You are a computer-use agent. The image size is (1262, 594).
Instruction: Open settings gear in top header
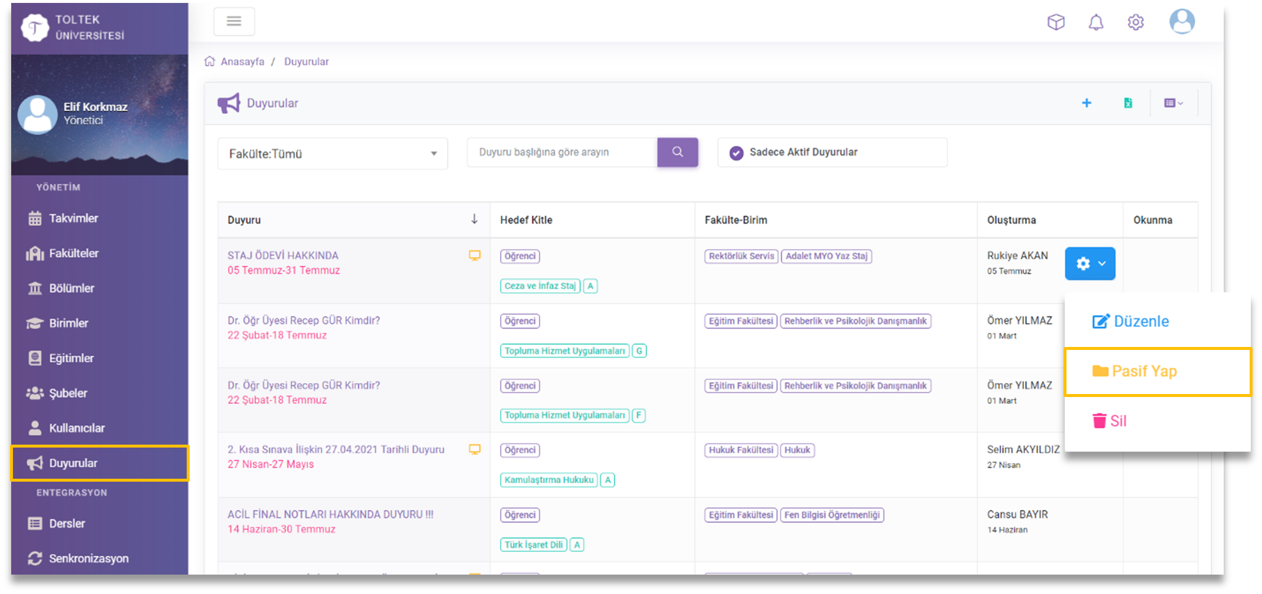point(1135,22)
